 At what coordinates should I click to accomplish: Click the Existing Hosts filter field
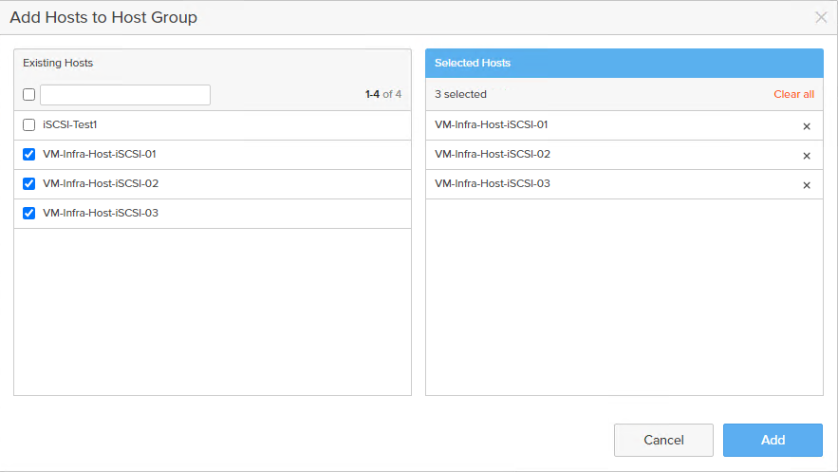pos(125,95)
